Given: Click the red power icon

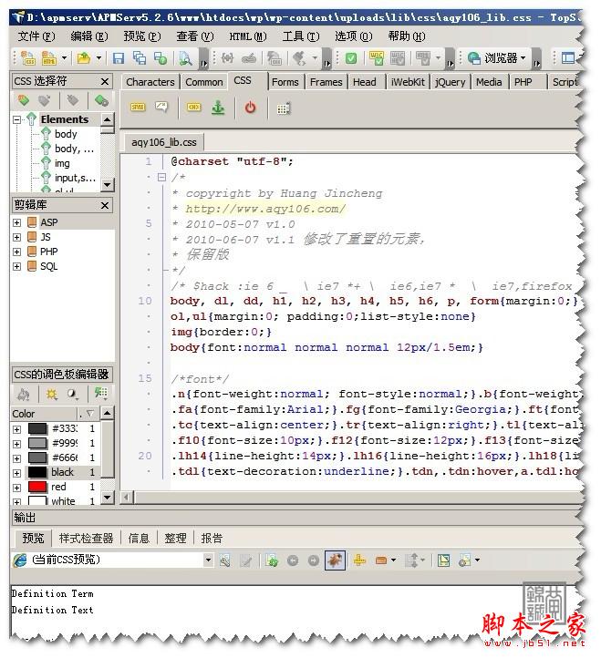Looking at the screenshot, I should pyautogui.click(x=250, y=108).
